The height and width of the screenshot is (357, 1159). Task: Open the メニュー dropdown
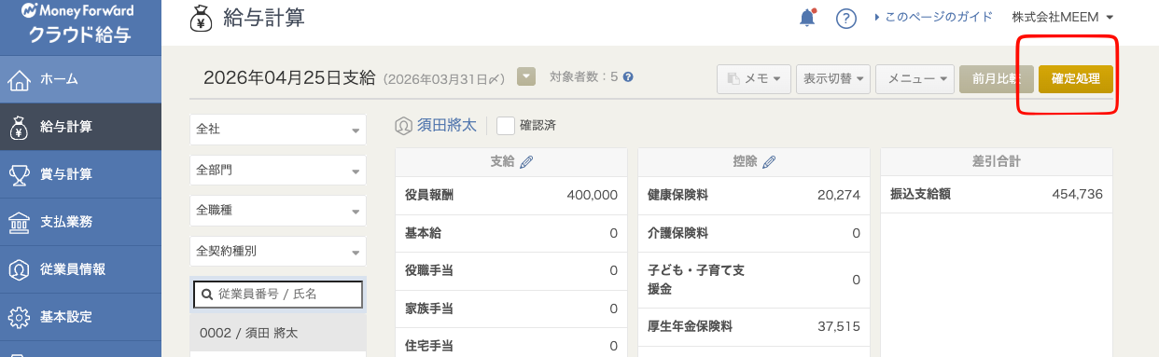point(915,79)
